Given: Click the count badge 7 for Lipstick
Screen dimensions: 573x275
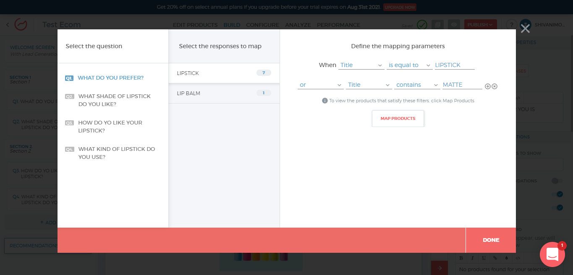Looking at the screenshot, I should coord(264,73).
